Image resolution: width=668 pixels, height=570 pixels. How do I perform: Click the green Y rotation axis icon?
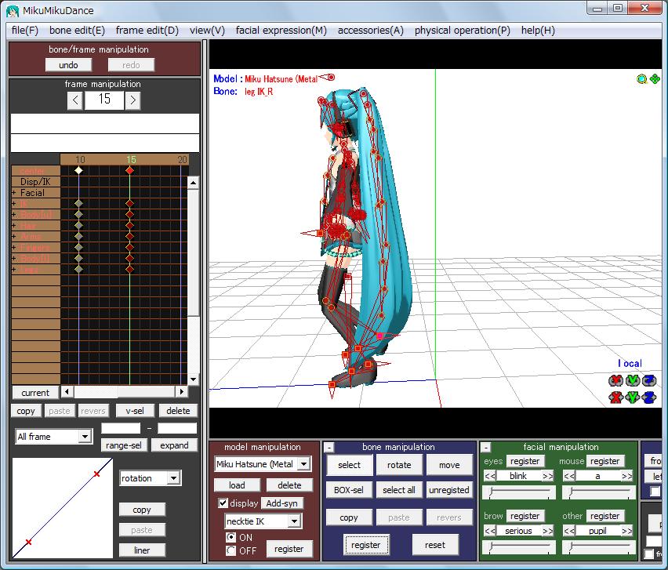(x=633, y=380)
